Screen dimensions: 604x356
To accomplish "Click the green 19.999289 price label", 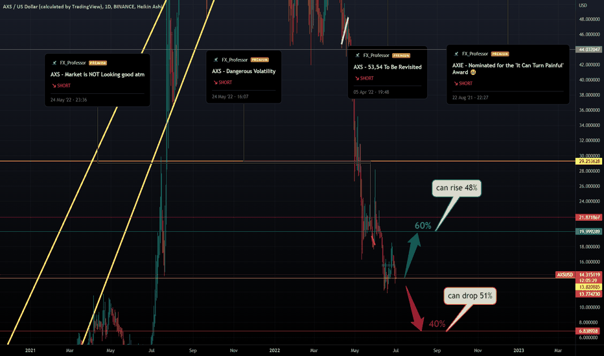I will coord(588,232).
